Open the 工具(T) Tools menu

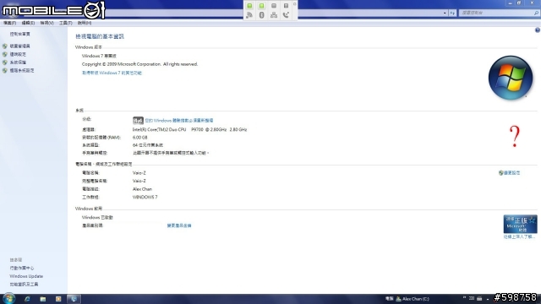point(66,23)
